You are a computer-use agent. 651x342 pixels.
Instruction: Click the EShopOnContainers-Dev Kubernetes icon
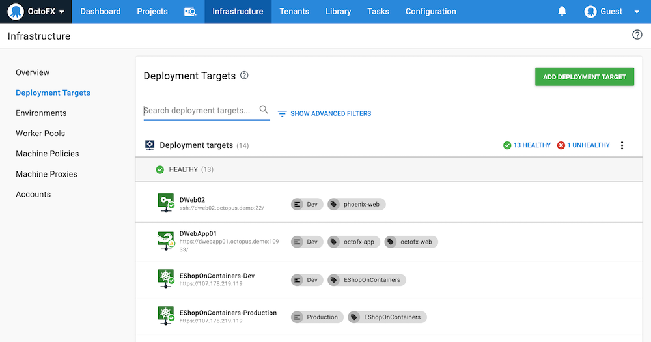click(166, 278)
